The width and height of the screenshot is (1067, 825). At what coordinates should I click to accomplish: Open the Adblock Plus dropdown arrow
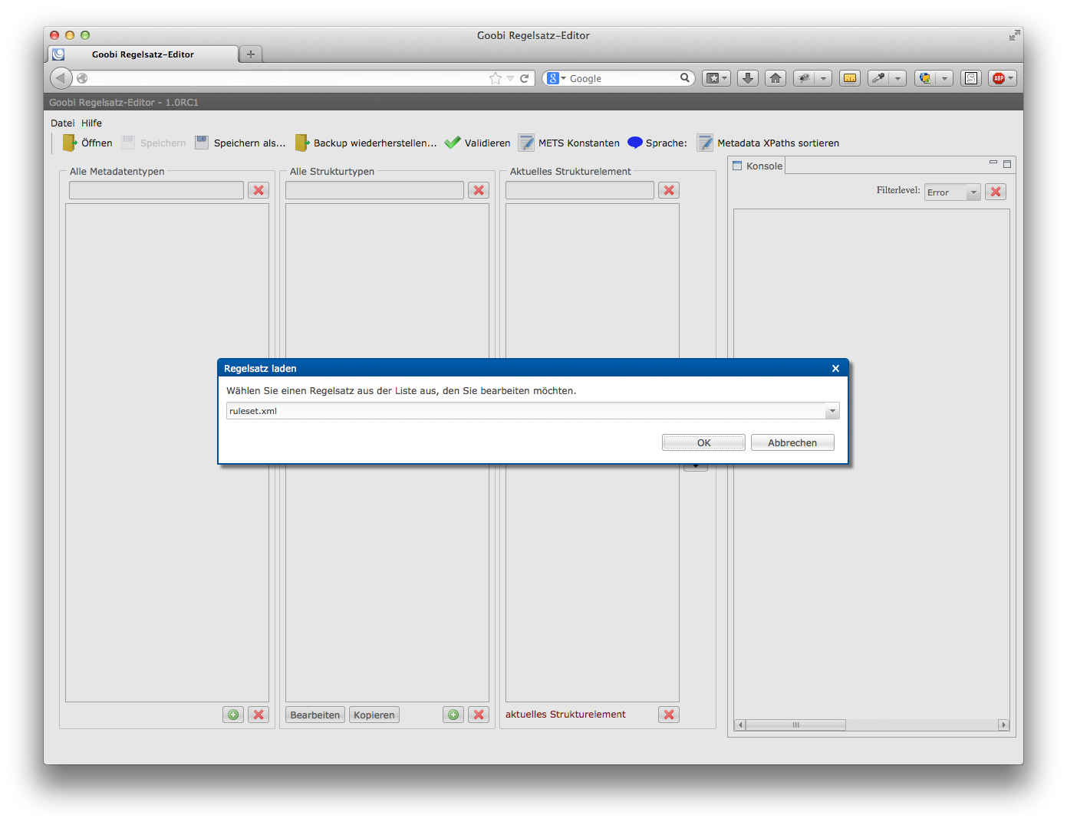1011,78
